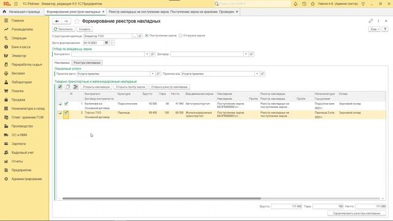Viewport: 393px width, 221px height.
Task: Toggle checkbox for row 1 Подсолнечник
Action: click(x=66, y=104)
